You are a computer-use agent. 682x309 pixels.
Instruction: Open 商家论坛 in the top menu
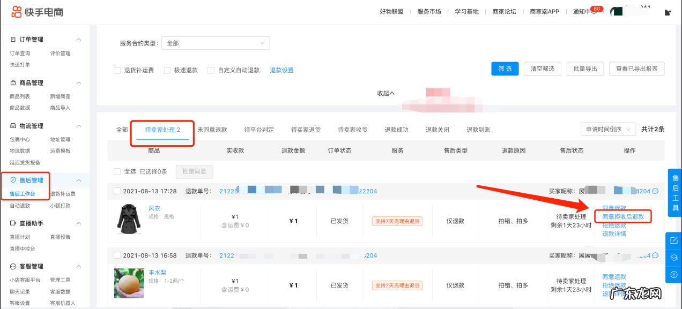(504, 11)
